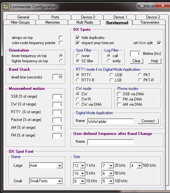
Task: Click the CW % of range field
Action: pos(58,105)
